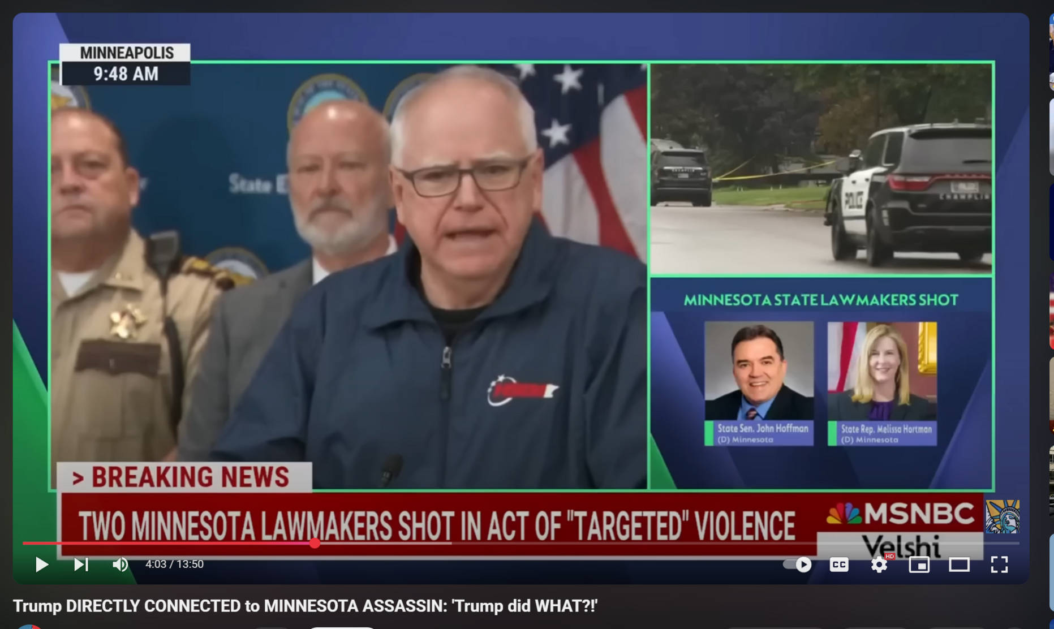Click the red progress bar scrubber
Image resolution: width=1054 pixels, height=629 pixels.
(315, 543)
